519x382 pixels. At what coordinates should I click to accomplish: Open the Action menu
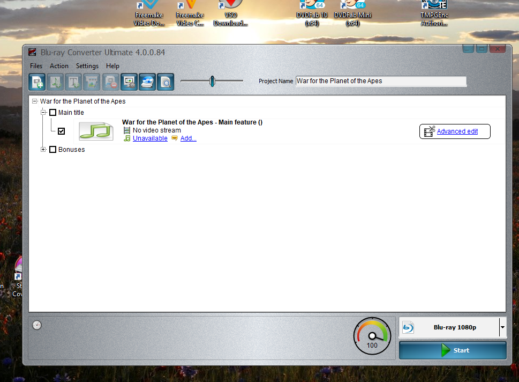tap(59, 66)
